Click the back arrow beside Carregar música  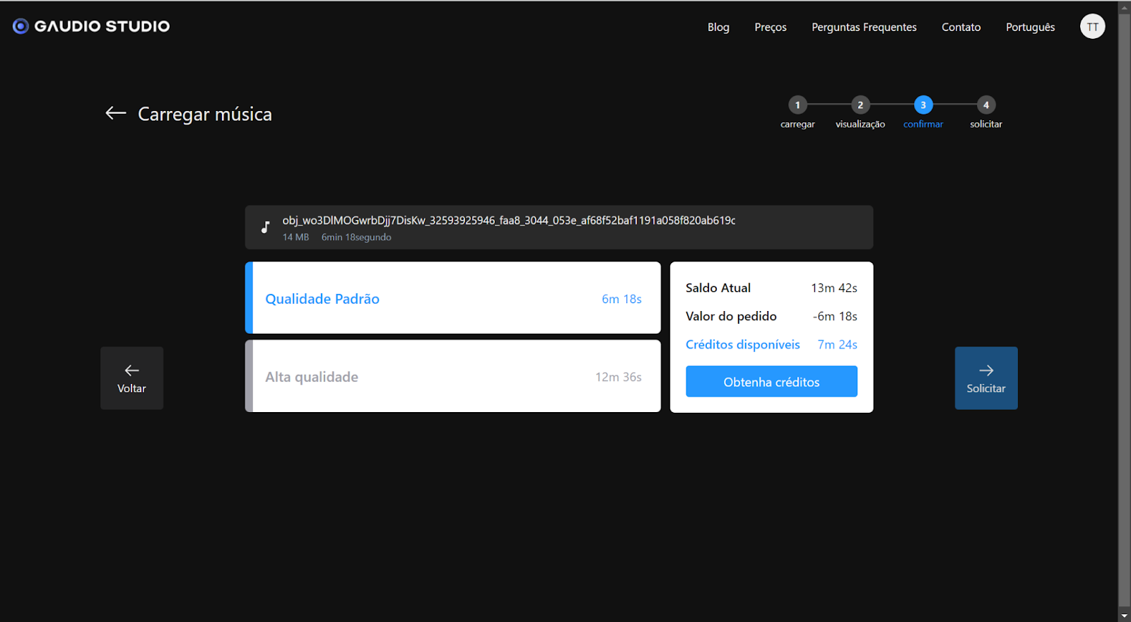(x=116, y=113)
